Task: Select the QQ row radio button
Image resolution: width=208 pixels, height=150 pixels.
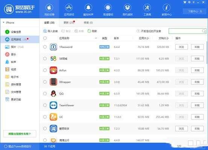Action: [45, 93]
